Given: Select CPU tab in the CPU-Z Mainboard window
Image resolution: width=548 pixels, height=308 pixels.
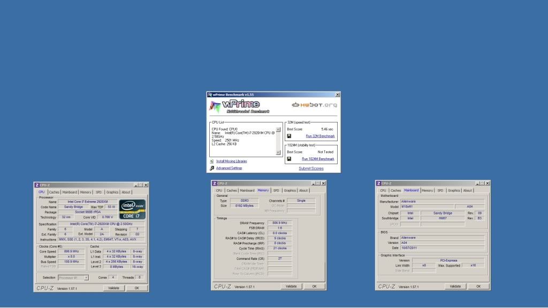Looking at the screenshot, I should [383, 191].
